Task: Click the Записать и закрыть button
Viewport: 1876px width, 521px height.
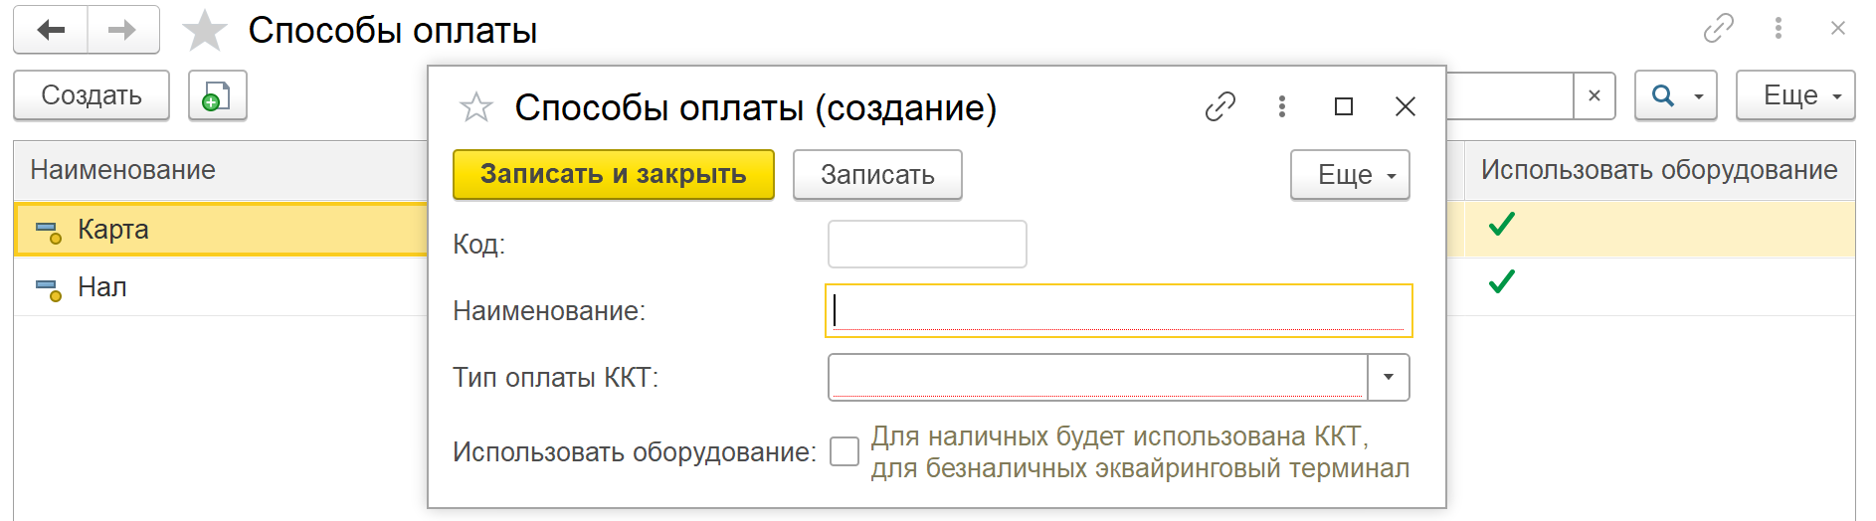Action: pyautogui.click(x=614, y=175)
